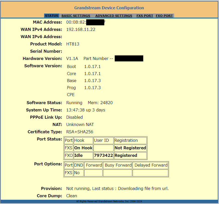Click hardware version V1.1A

click(x=72, y=58)
